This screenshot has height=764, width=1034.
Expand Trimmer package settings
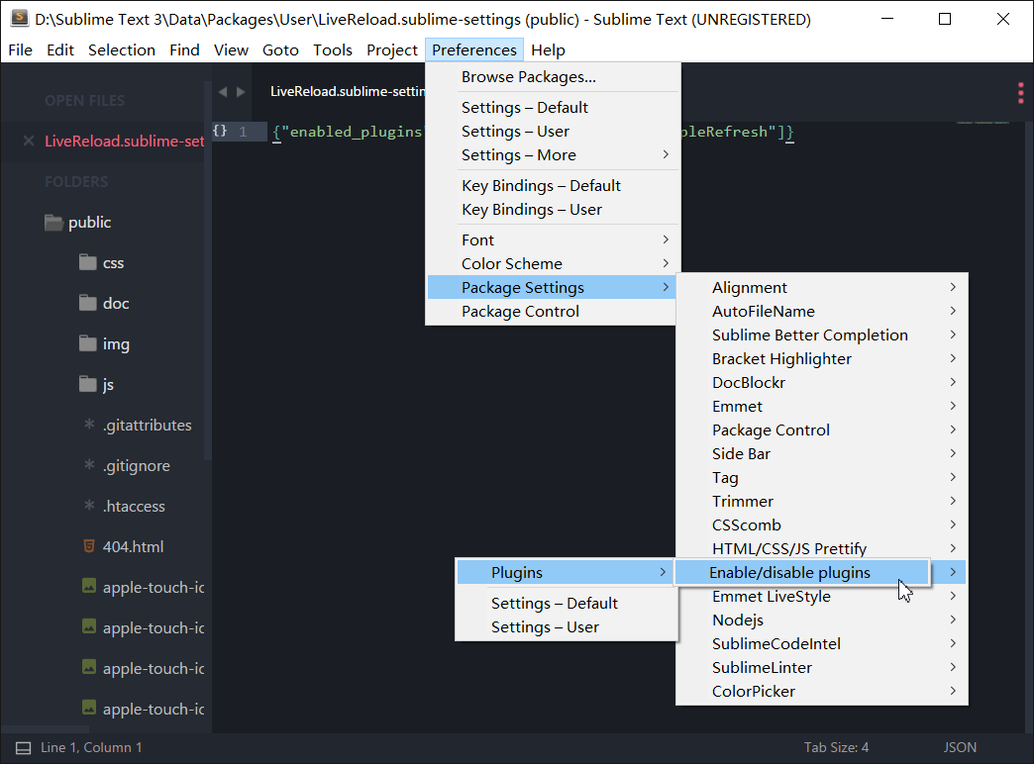pyautogui.click(x=822, y=501)
